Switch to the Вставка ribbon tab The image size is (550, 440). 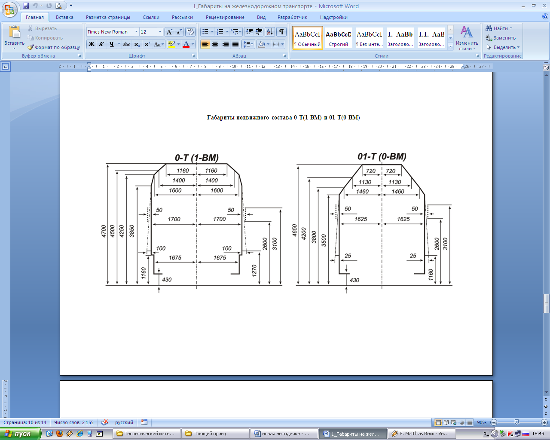point(64,17)
